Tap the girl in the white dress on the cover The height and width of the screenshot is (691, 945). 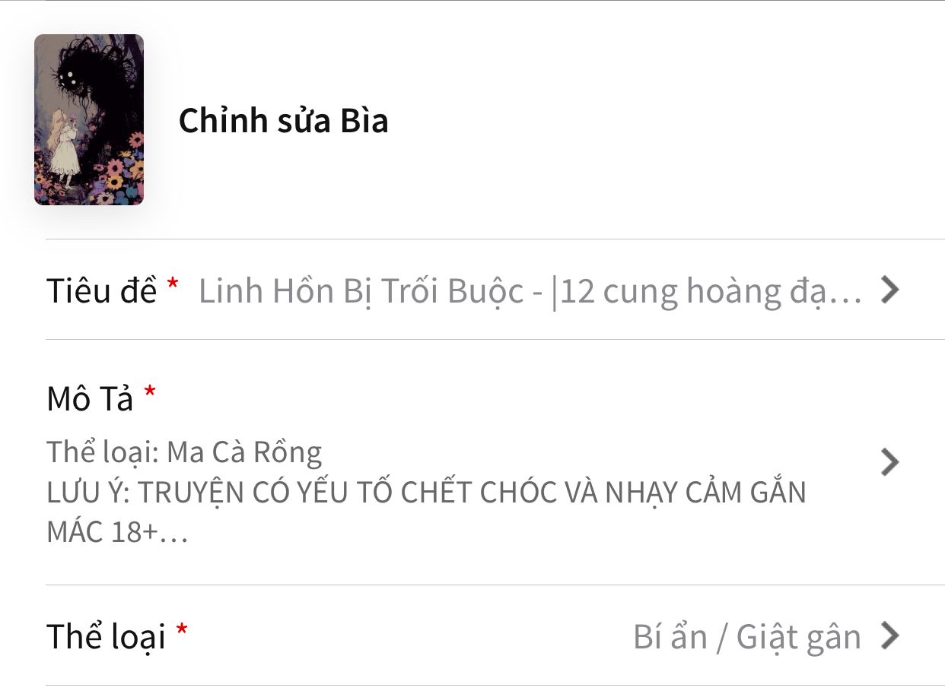[x=61, y=147]
